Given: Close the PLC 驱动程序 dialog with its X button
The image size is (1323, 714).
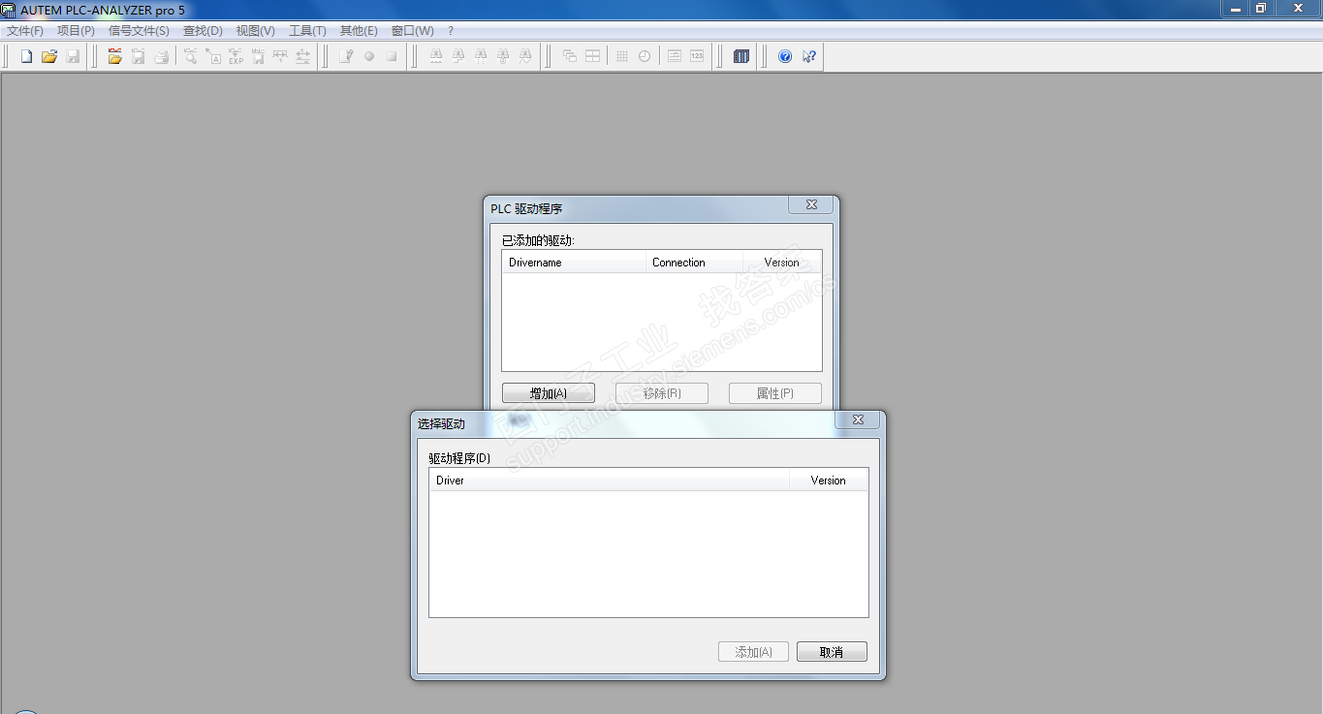Looking at the screenshot, I should point(811,204).
